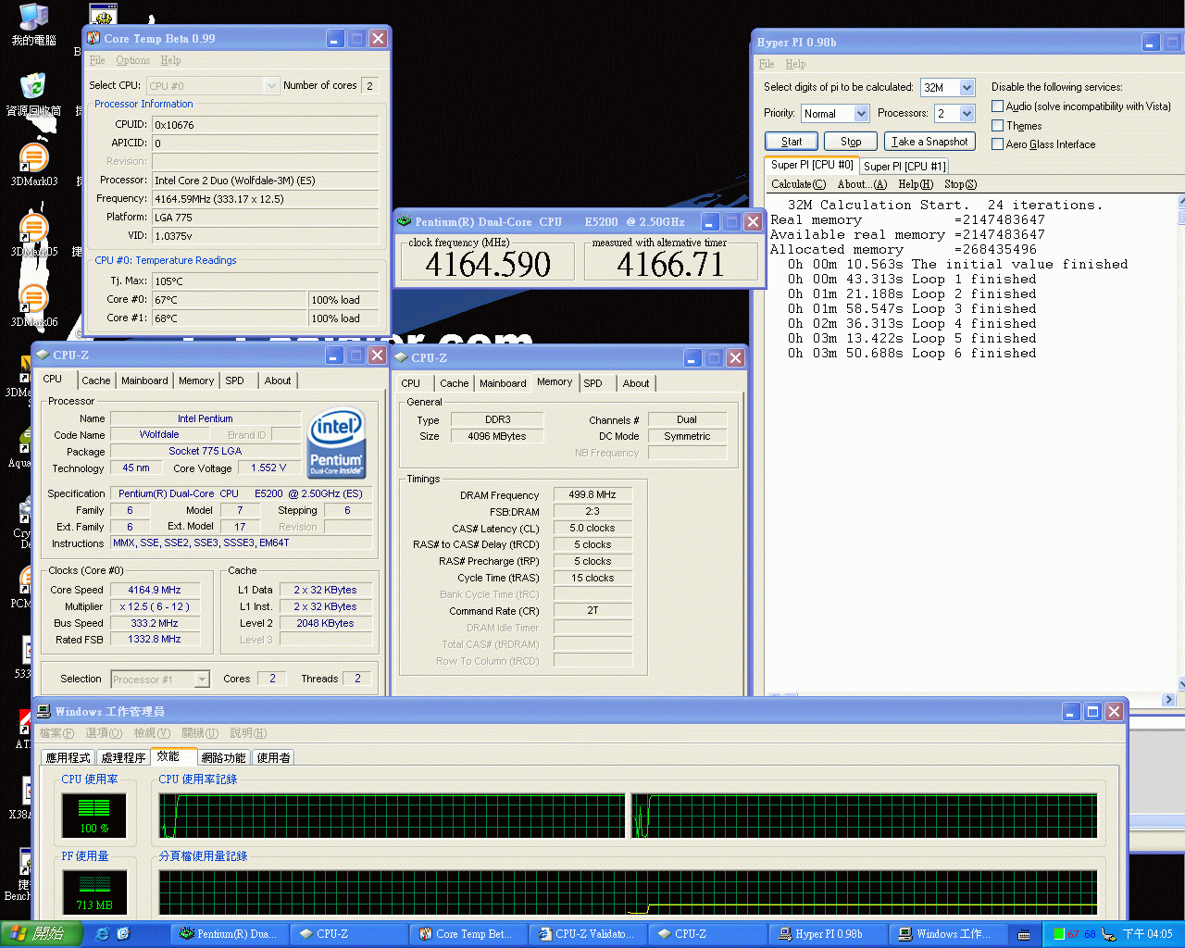This screenshot has width=1185, height=948.
Task: Open Internet Explorer from quick launch
Action: pyautogui.click(x=103, y=934)
